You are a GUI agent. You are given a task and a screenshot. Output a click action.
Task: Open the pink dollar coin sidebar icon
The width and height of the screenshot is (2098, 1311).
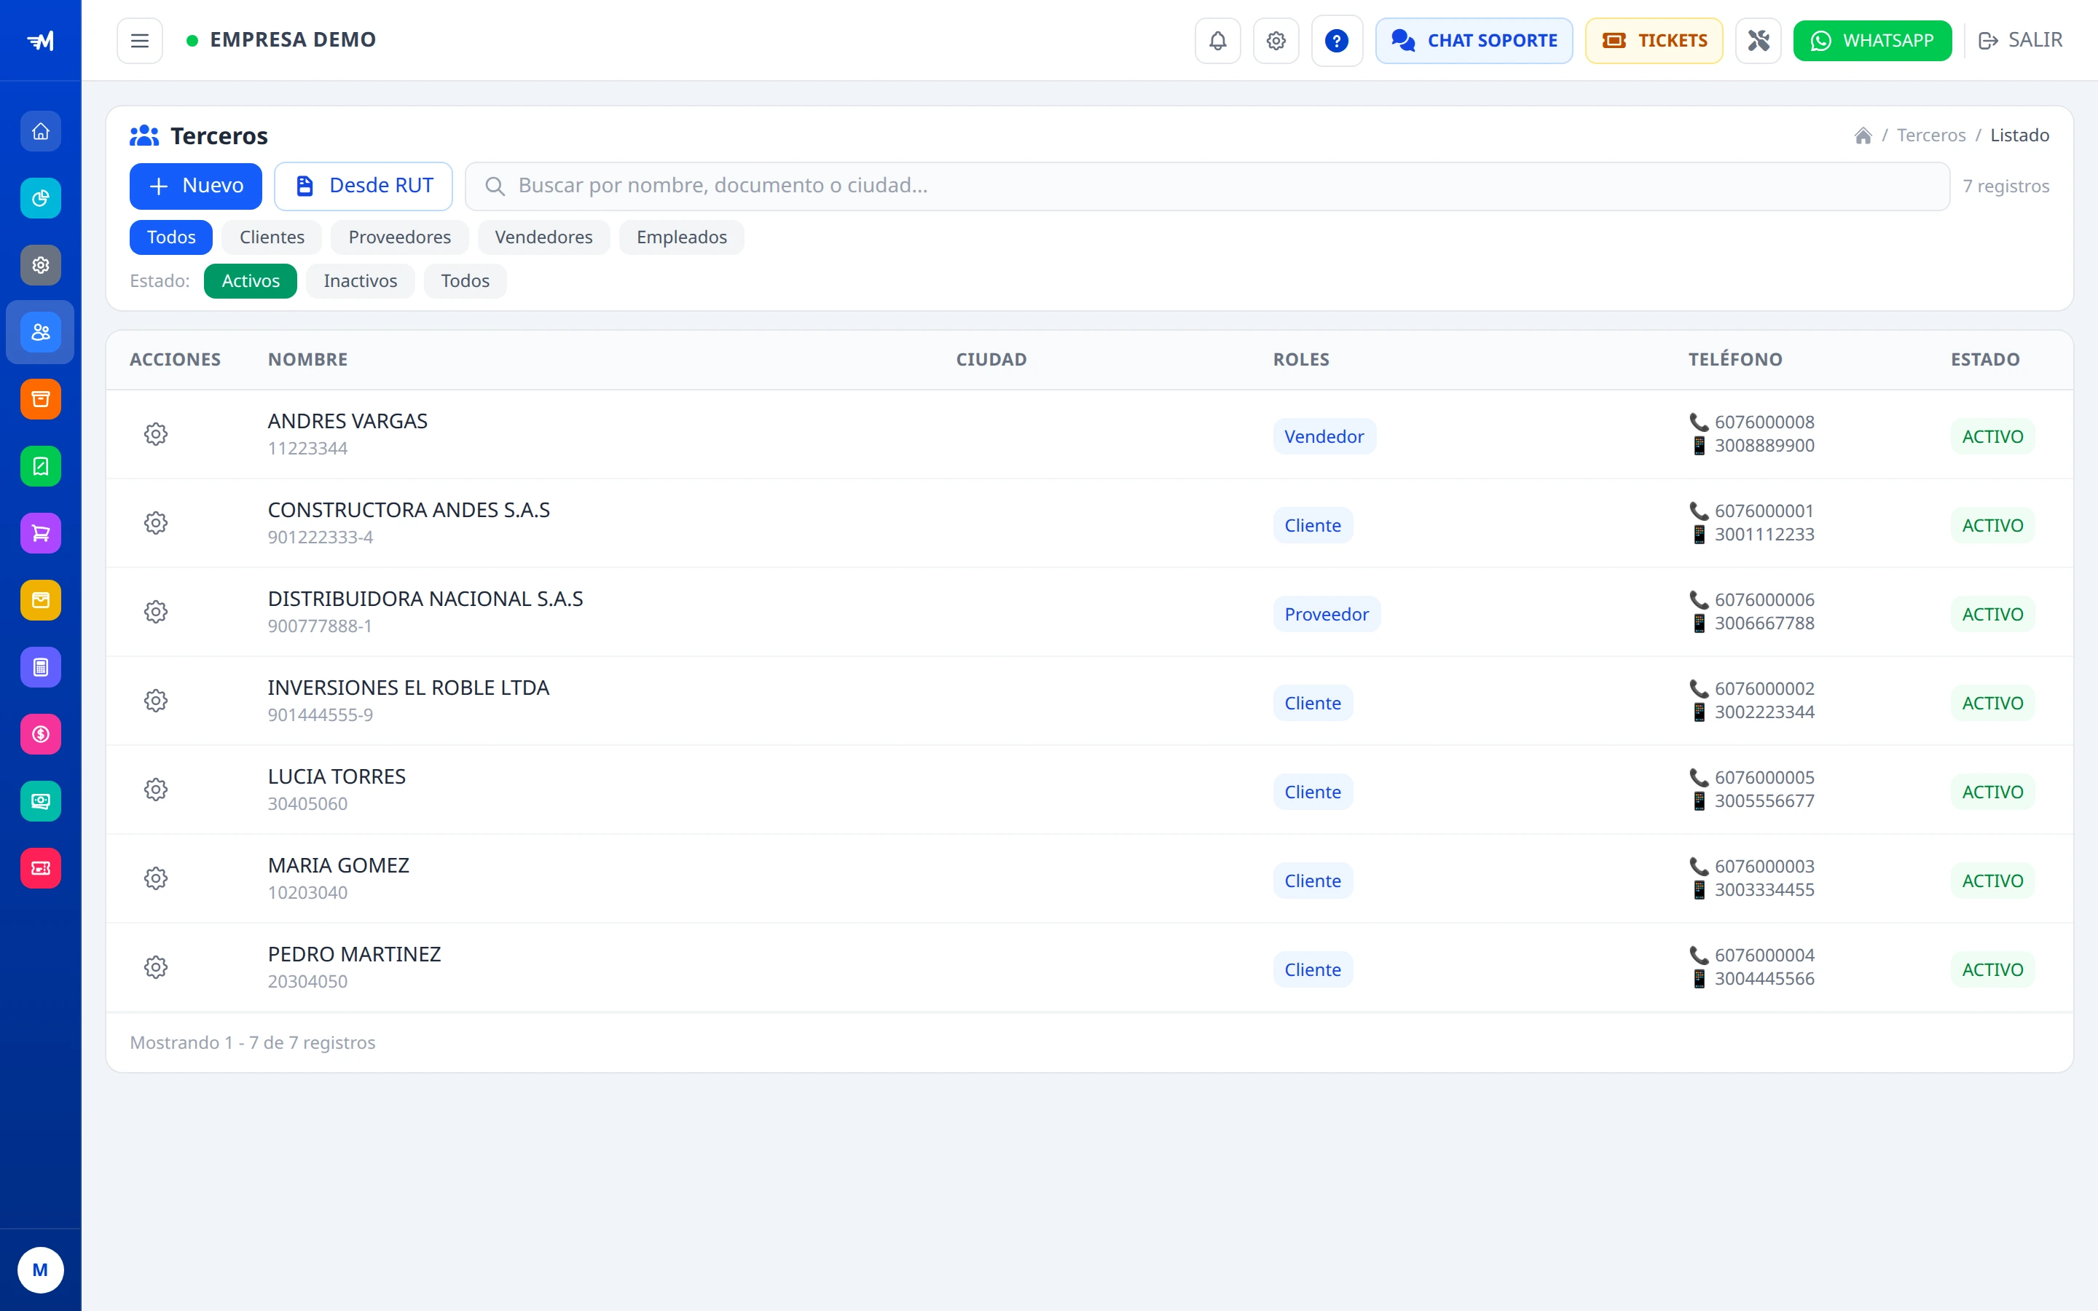[41, 734]
